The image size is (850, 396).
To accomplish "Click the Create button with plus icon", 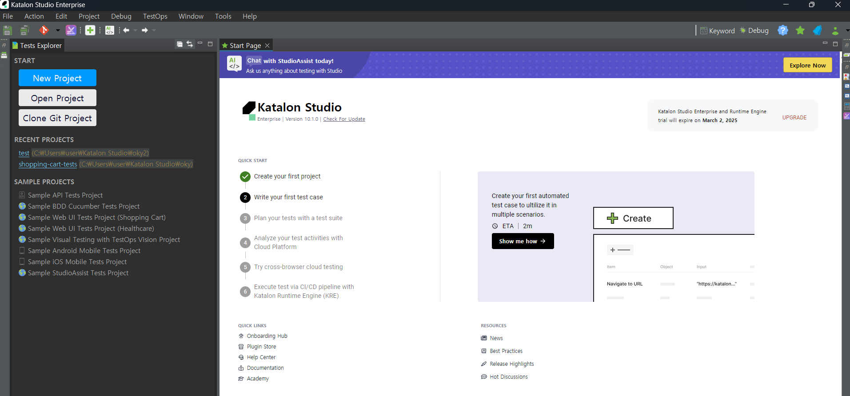I will pyautogui.click(x=633, y=218).
